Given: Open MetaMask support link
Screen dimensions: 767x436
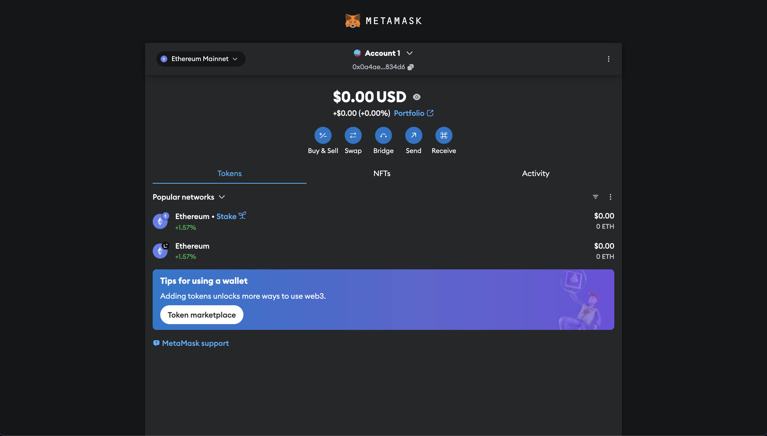Looking at the screenshot, I should click(191, 343).
